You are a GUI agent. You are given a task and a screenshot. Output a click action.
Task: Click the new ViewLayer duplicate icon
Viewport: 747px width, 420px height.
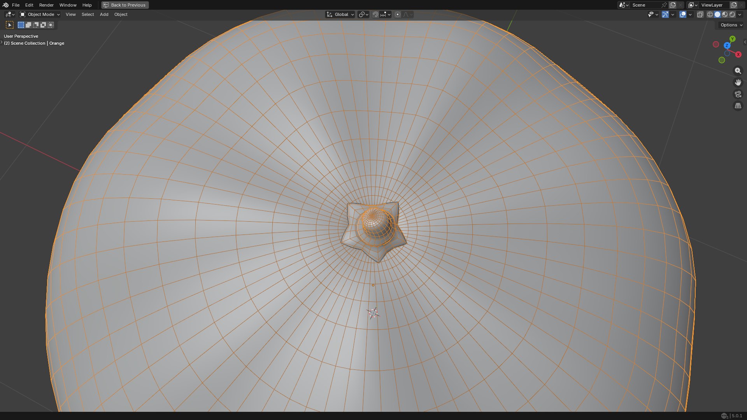[x=734, y=5]
